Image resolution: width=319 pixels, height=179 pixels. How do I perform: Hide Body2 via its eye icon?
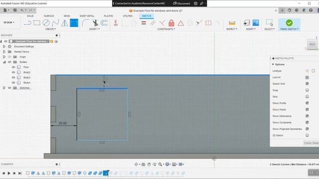[x=13, y=72]
